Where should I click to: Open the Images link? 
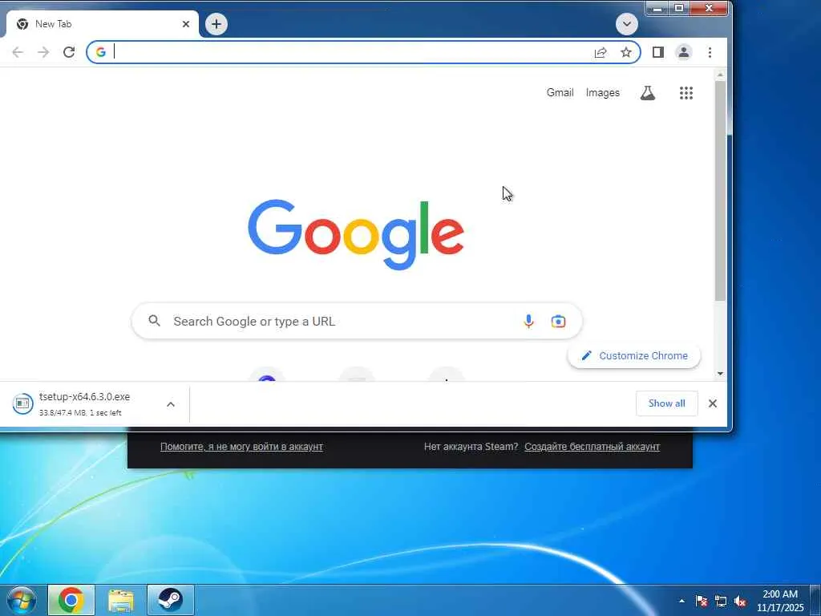(602, 93)
